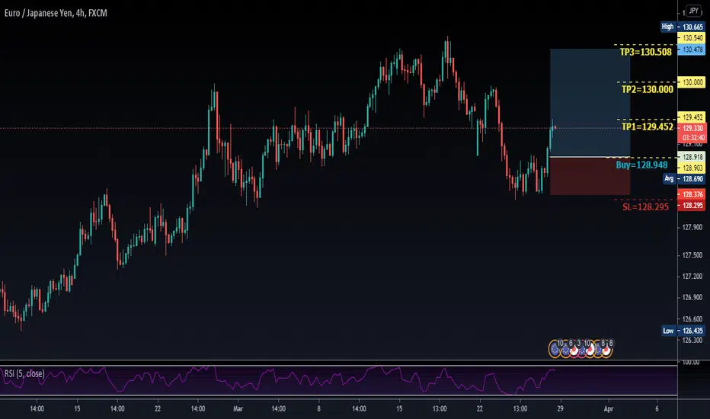Click the yellow 130.000 axis price tag
Image resolution: width=710 pixels, height=419 pixels.
pos(692,82)
